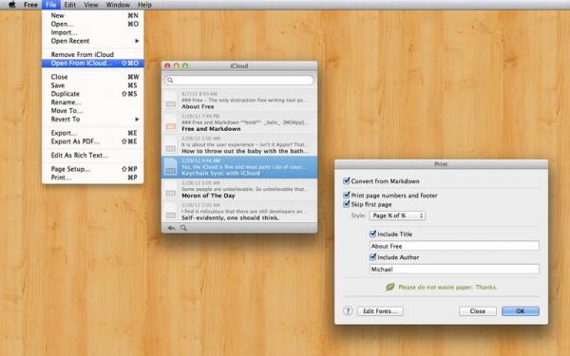Screen dimensions: 570x356
Task: Toggle Print page numbers and footer checkbox
Action: pyautogui.click(x=347, y=195)
